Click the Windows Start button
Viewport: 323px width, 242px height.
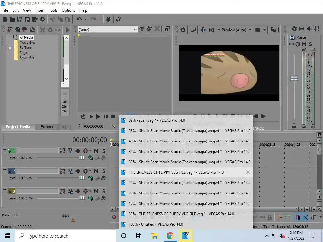point(8,236)
